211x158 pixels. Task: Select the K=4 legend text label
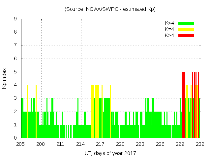pos(169,29)
